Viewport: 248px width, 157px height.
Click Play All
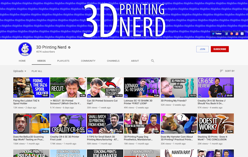(37, 71)
